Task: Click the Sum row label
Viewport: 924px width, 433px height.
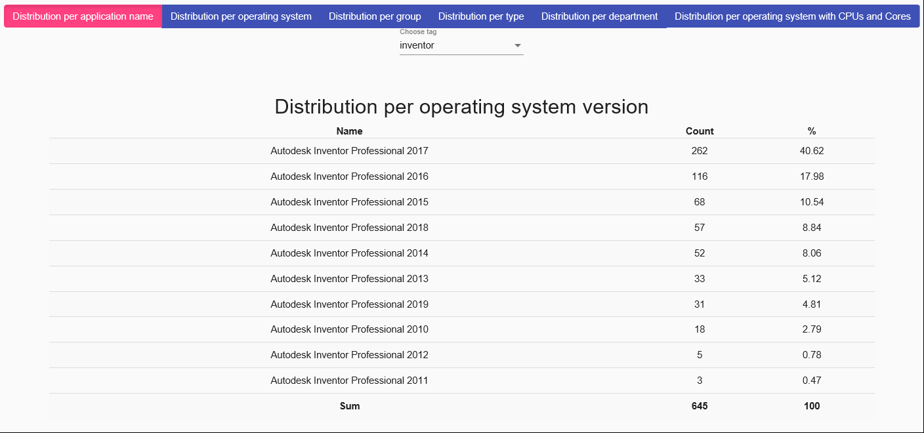Action: pyautogui.click(x=349, y=406)
